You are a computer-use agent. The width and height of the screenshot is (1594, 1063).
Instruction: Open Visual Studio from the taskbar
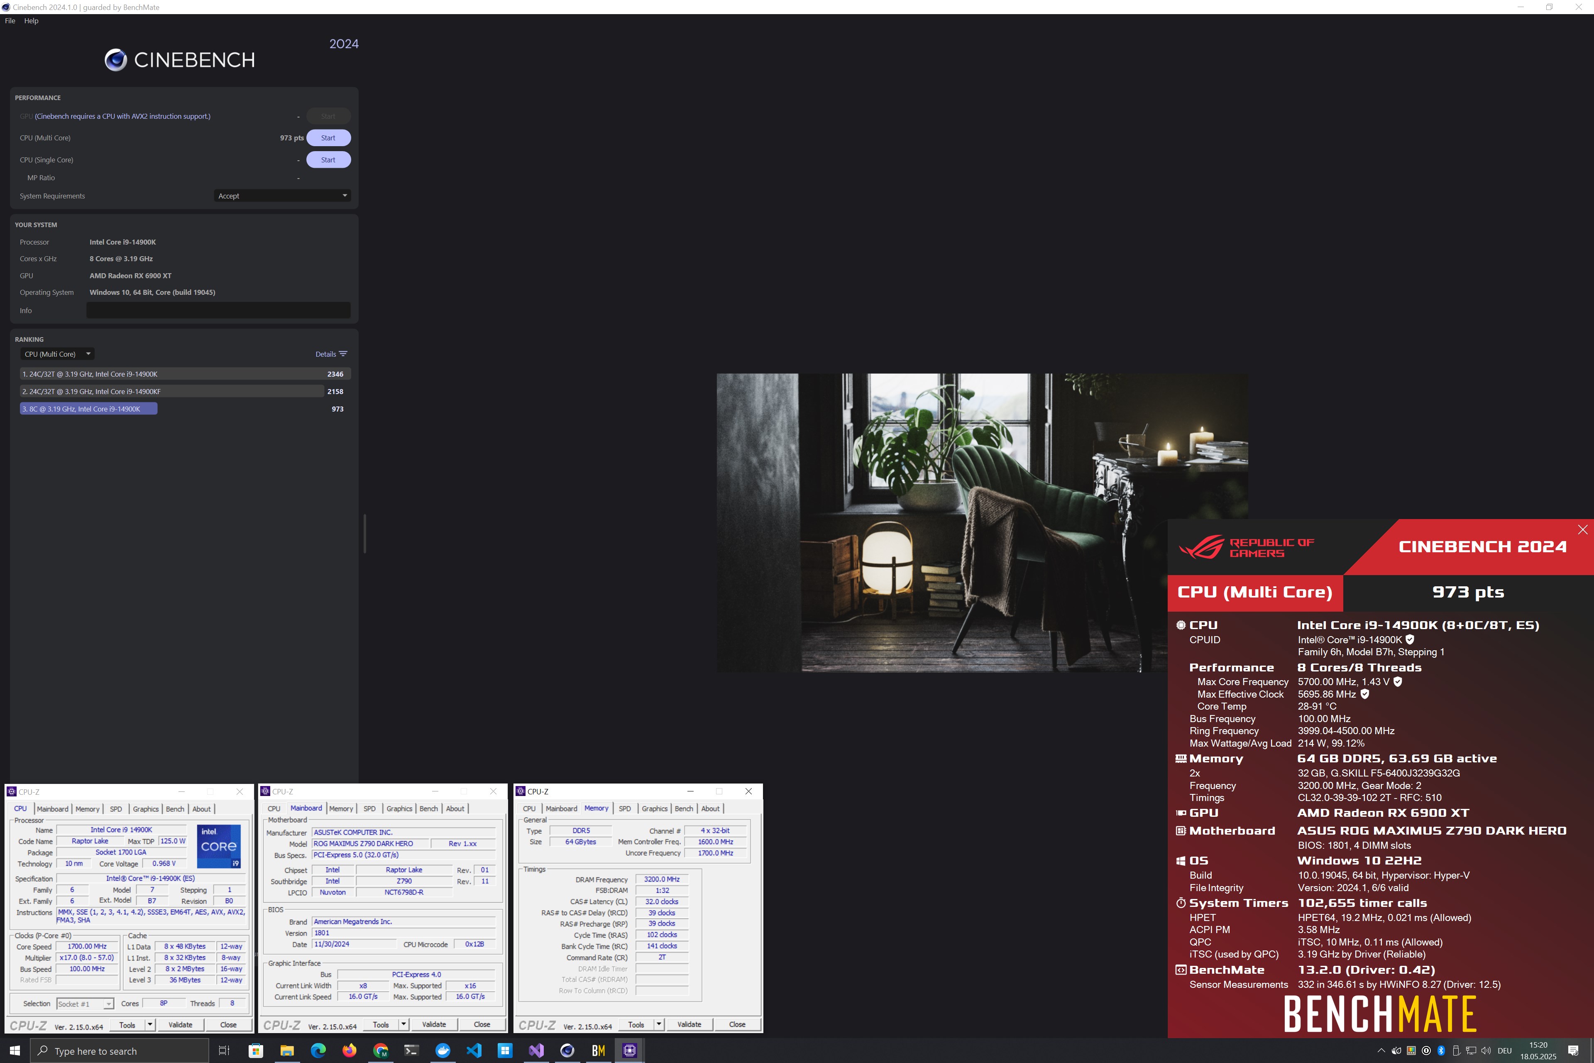(x=536, y=1051)
